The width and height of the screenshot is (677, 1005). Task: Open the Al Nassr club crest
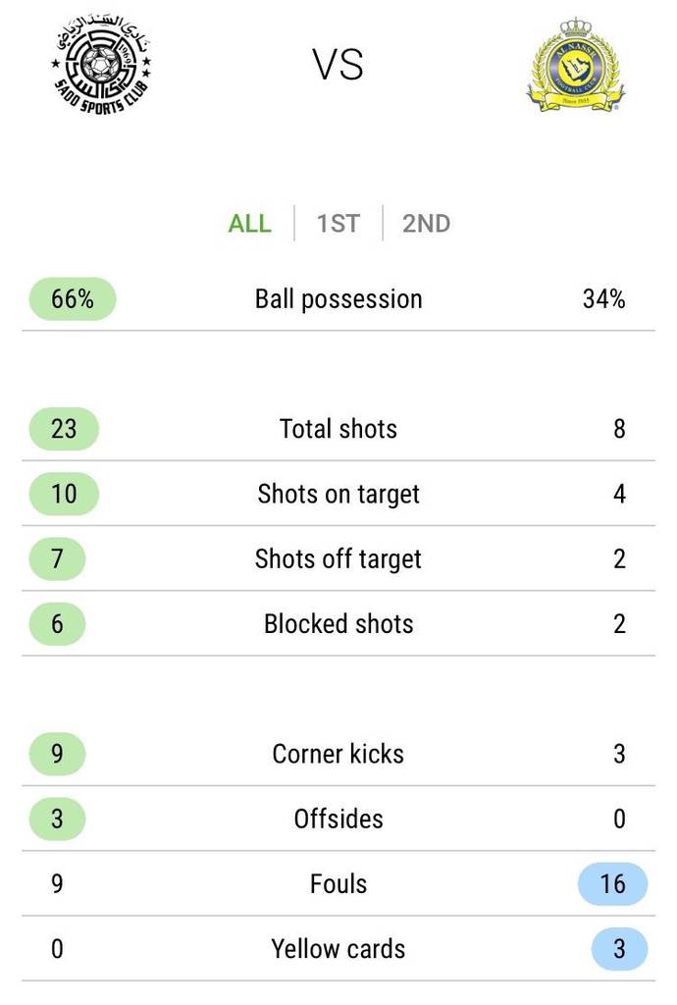click(x=575, y=65)
